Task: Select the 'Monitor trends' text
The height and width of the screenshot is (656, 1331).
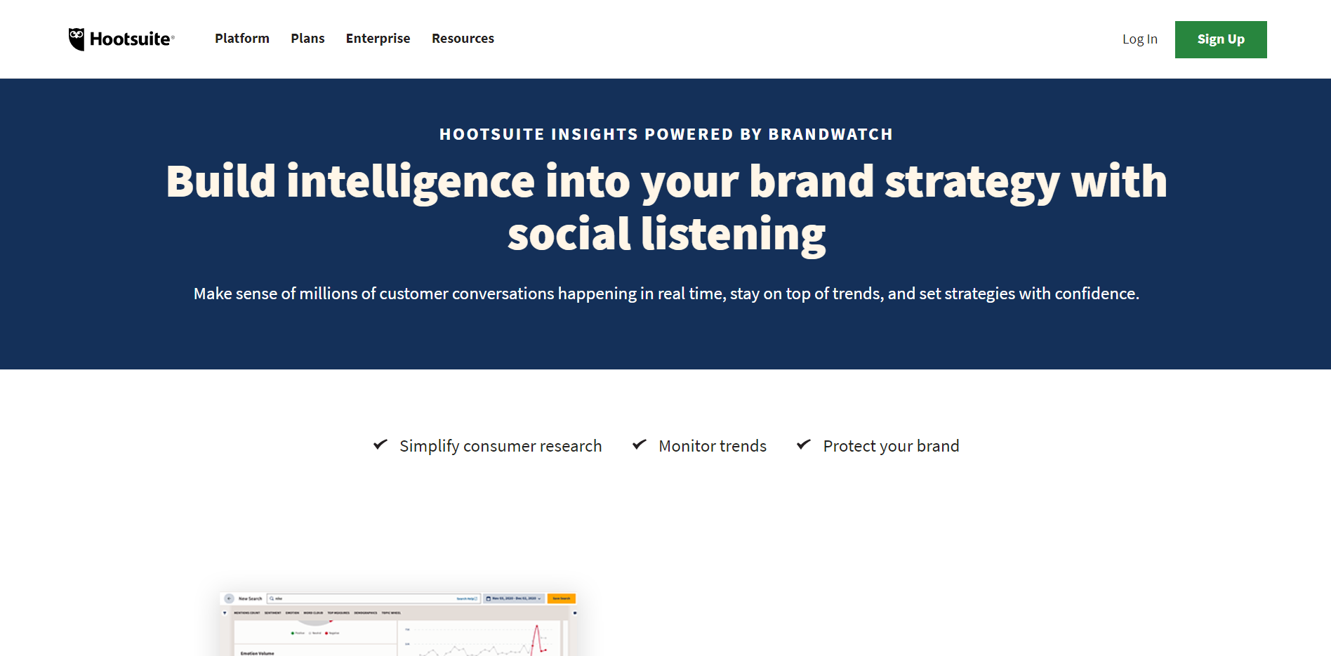Action: 713,446
